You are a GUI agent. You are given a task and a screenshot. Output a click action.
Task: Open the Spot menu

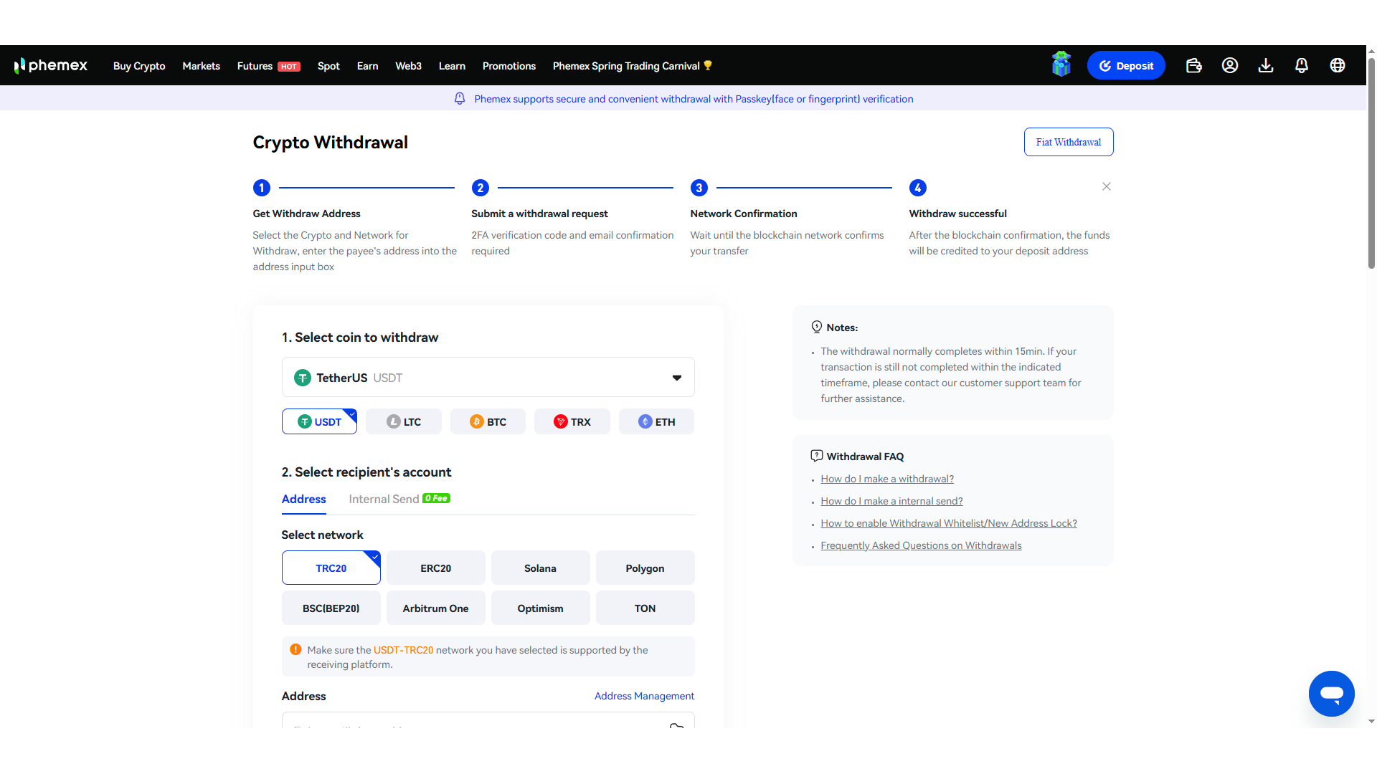pyautogui.click(x=328, y=65)
